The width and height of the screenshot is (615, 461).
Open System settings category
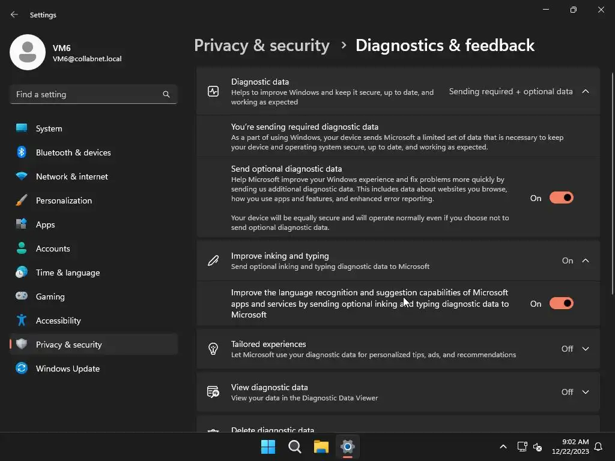(94, 128)
